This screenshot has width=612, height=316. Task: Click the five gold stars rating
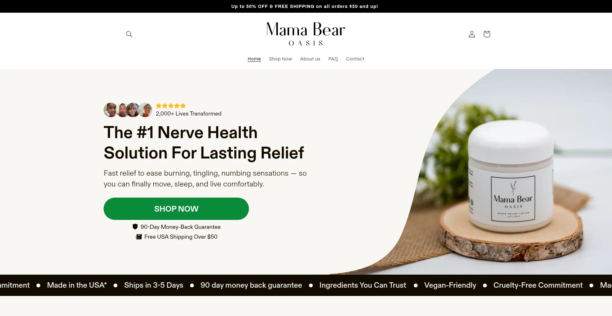coord(171,106)
